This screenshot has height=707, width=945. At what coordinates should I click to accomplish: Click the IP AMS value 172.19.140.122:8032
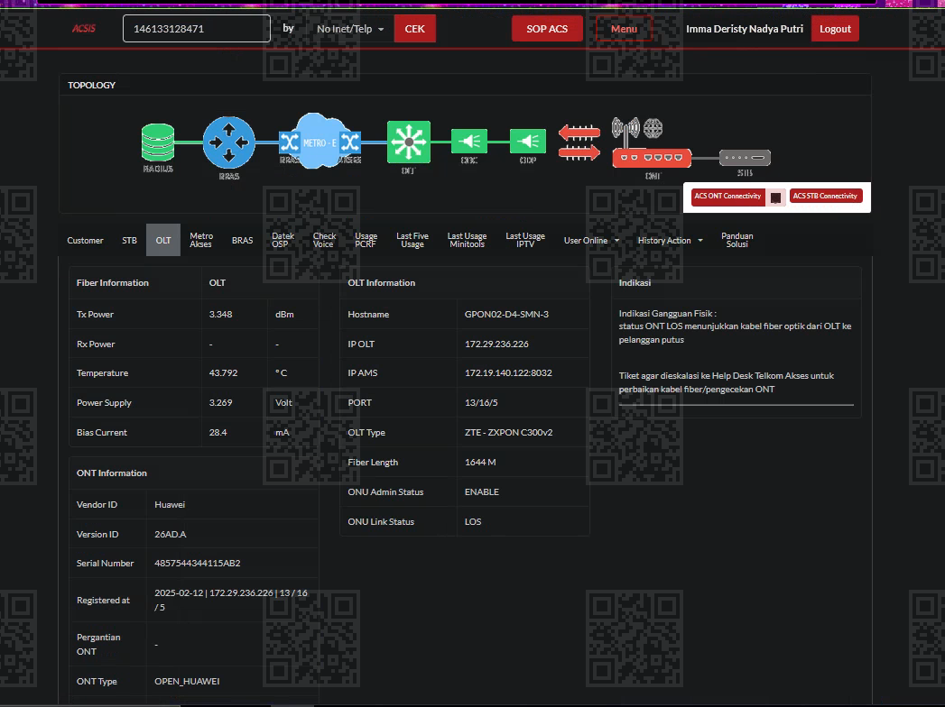point(508,372)
